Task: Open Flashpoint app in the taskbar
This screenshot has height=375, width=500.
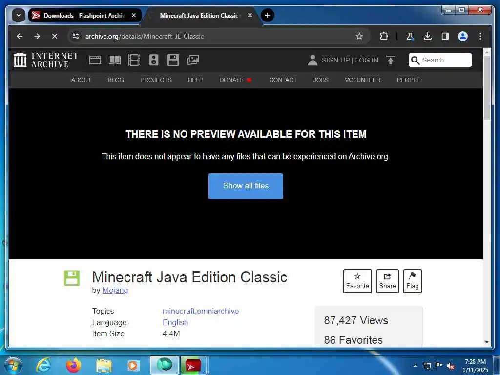Action: tap(193, 365)
